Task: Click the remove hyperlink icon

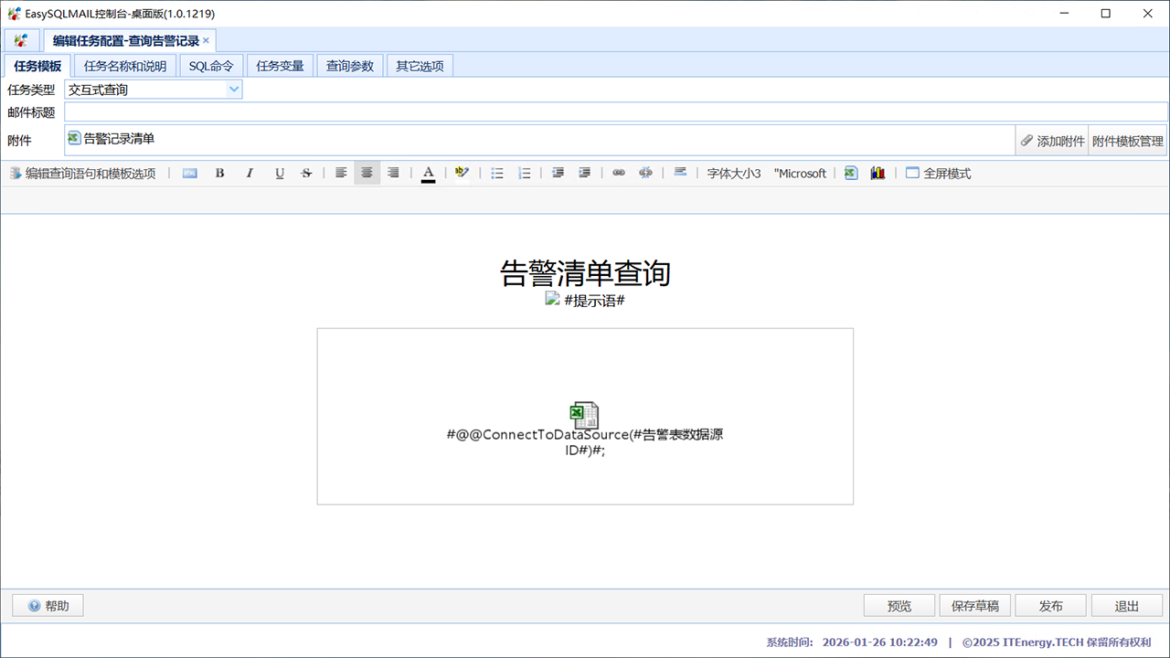Action: pos(646,173)
